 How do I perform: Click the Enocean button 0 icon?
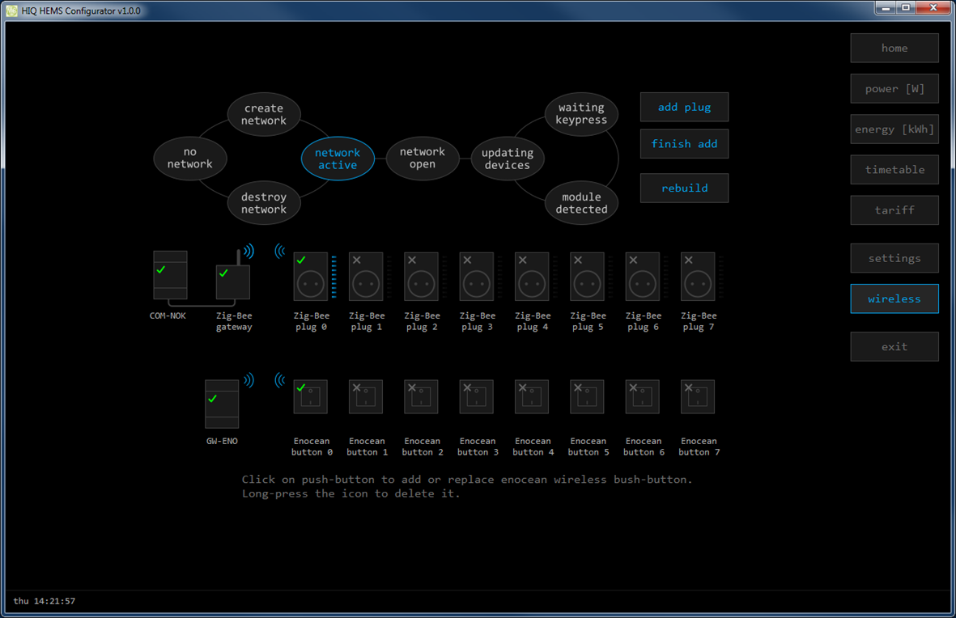pyautogui.click(x=311, y=397)
